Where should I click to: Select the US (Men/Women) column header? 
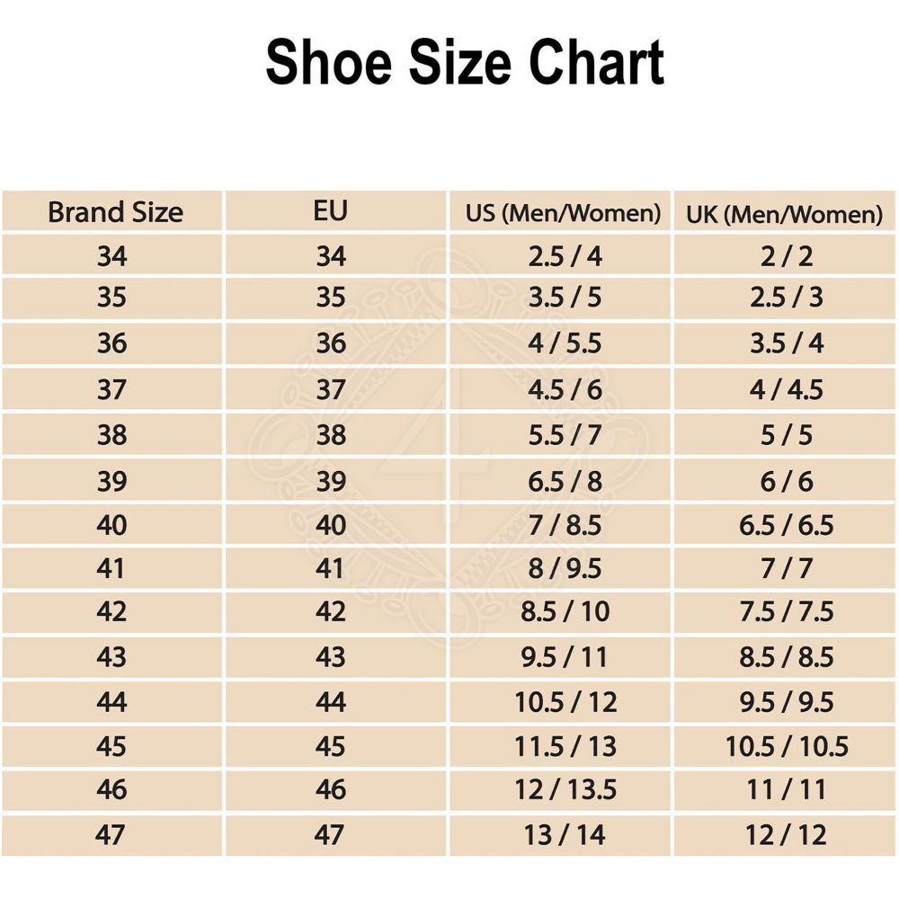563,214
